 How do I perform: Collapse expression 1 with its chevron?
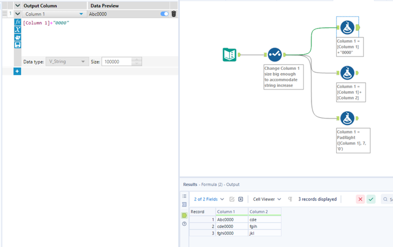click(17, 14)
